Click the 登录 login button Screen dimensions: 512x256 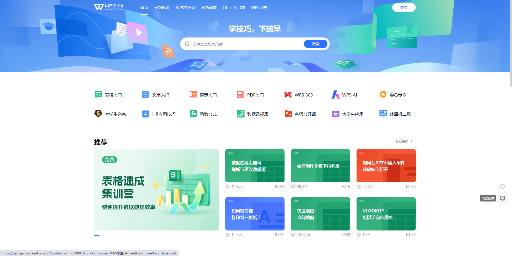point(404,7)
